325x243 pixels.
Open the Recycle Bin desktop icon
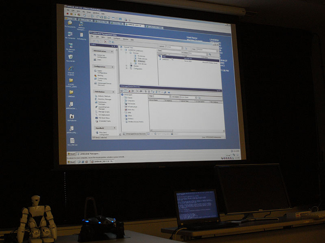(70, 58)
